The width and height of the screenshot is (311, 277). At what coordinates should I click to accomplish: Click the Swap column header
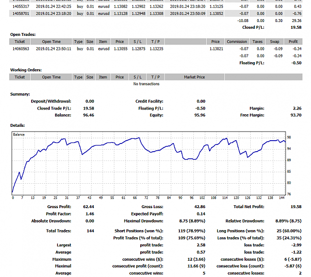(x=275, y=42)
